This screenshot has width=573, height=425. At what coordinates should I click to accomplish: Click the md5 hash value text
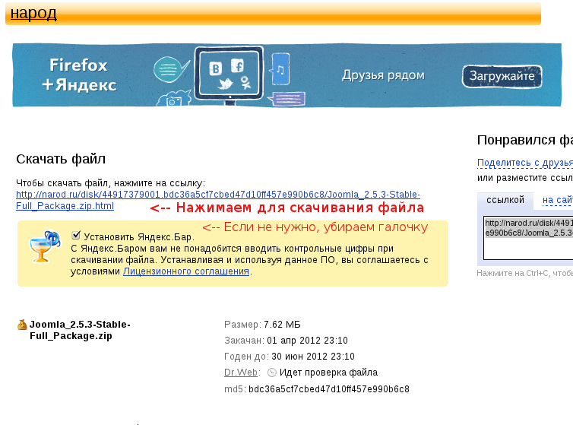point(329,389)
